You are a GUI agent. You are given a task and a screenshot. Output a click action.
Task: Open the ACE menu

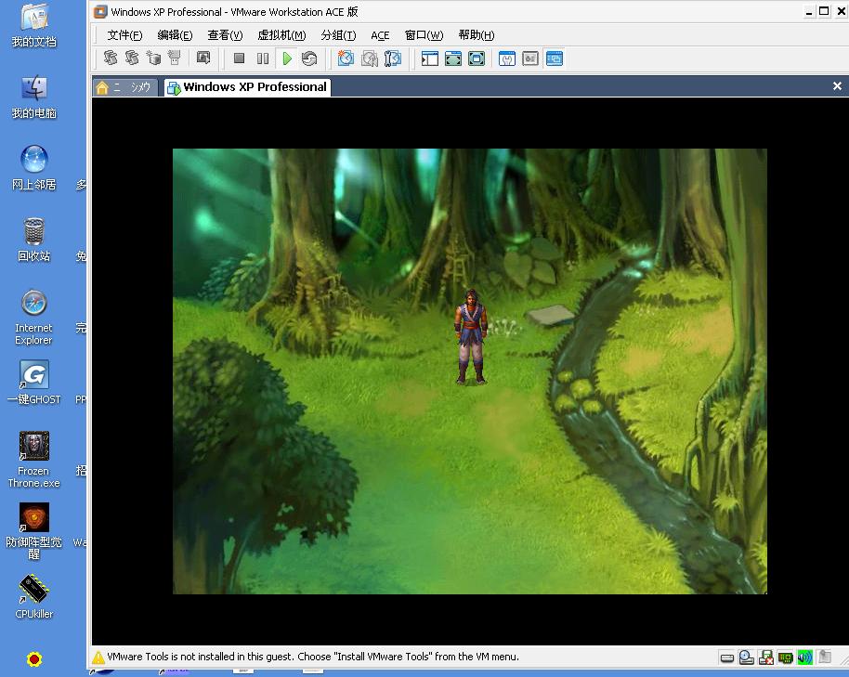[x=380, y=35]
